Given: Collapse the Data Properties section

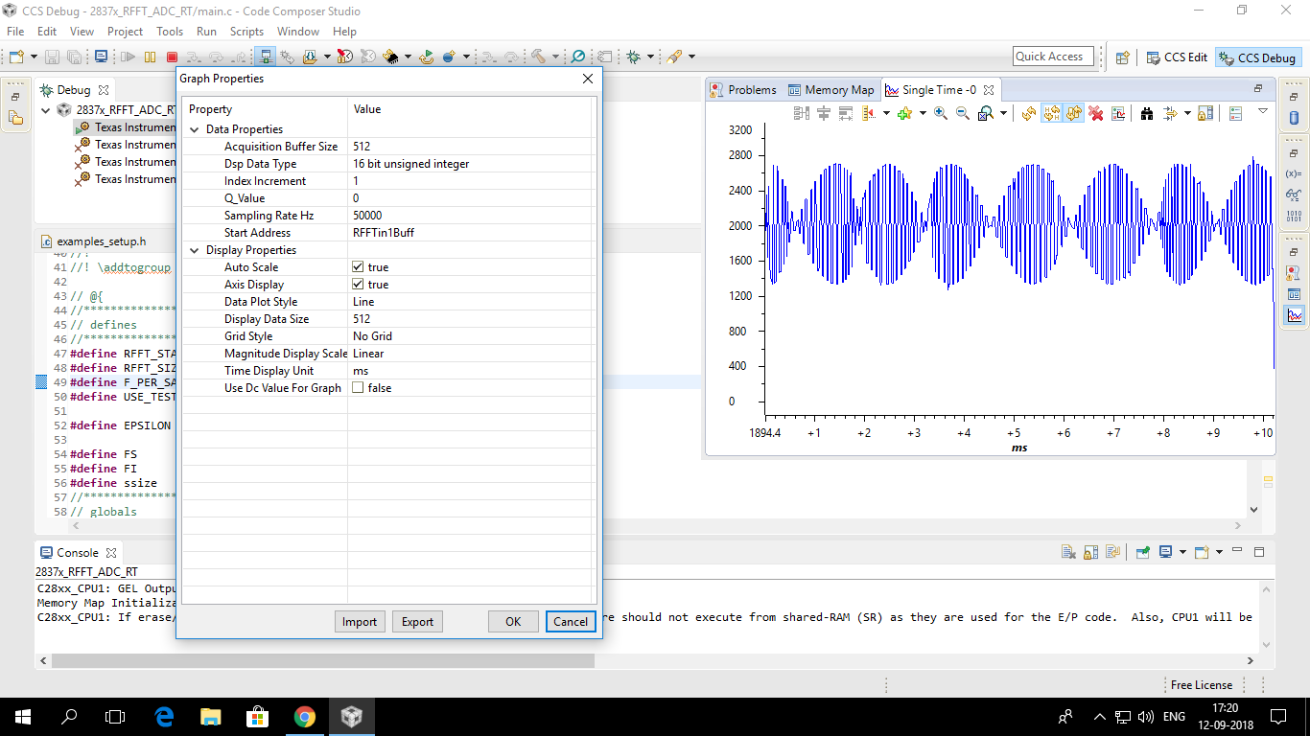Looking at the screenshot, I should pyautogui.click(x=195, y=129).
